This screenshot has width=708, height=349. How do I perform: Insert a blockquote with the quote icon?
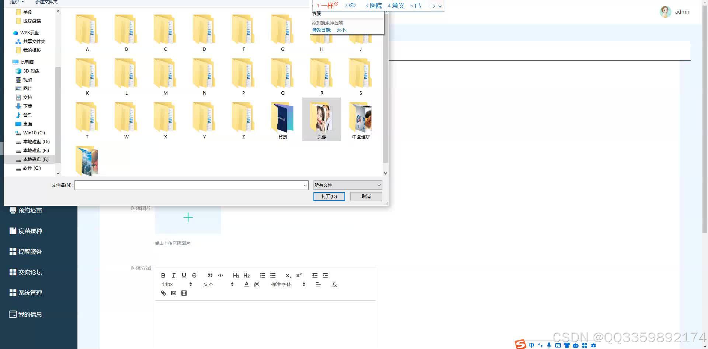coord(210,275)
